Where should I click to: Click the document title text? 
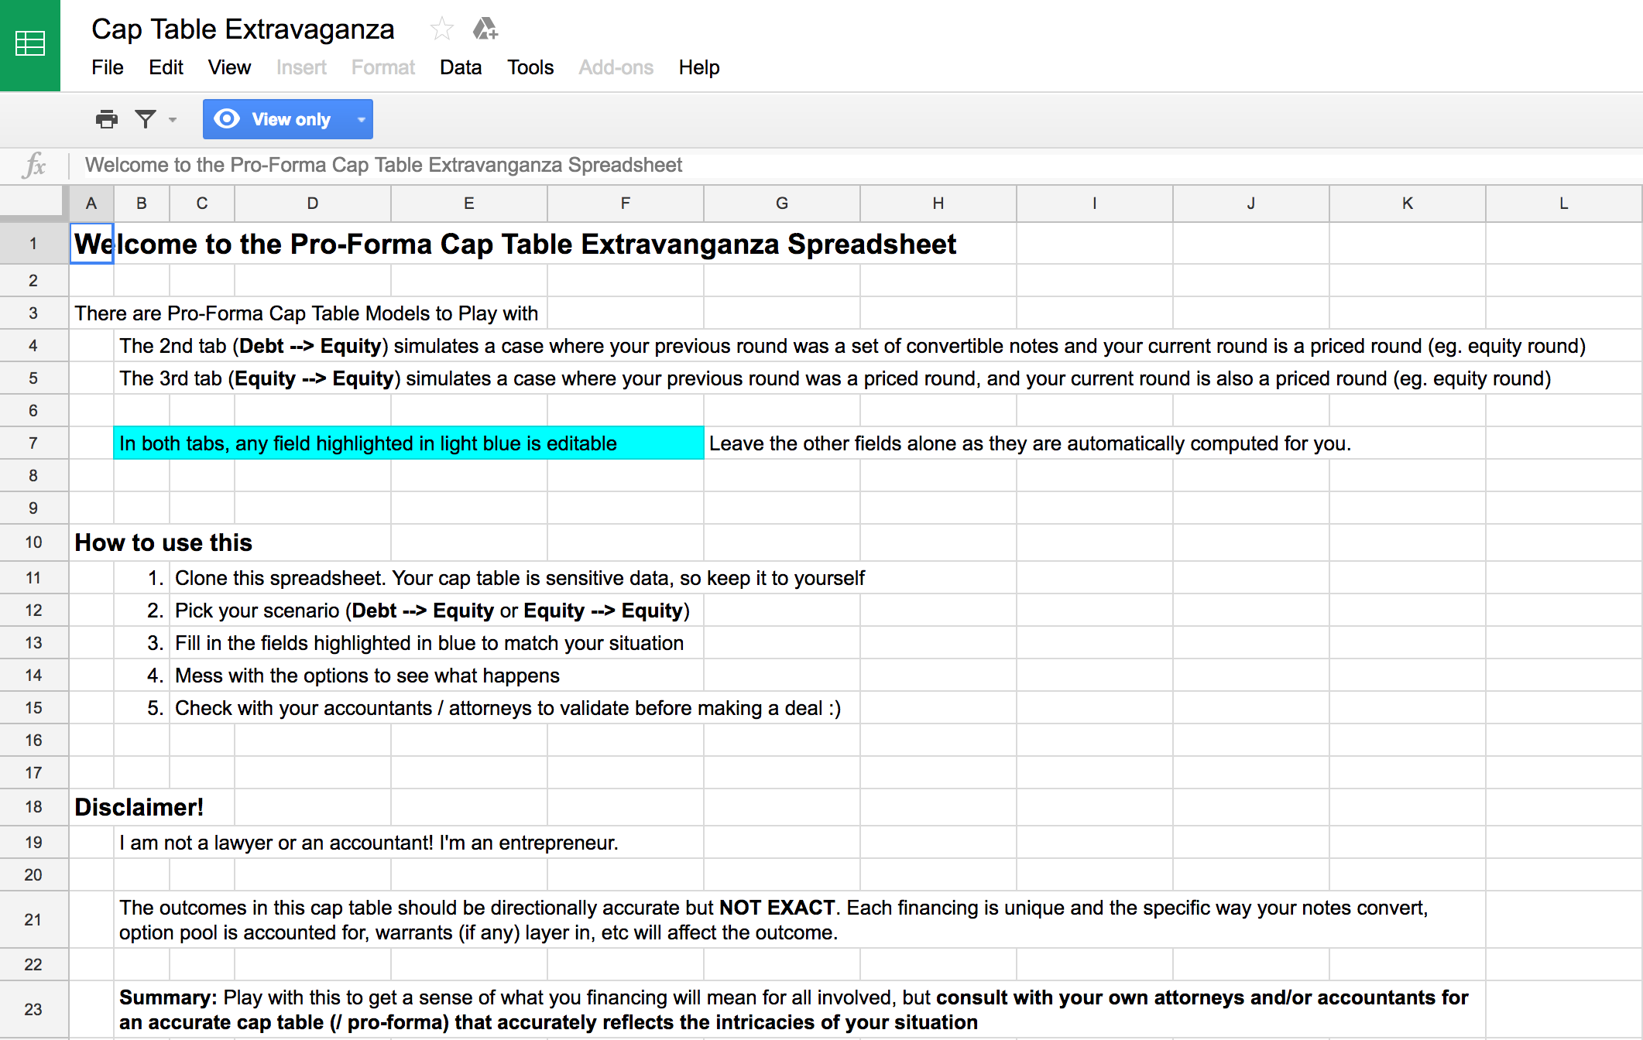[x=243, y=29]
